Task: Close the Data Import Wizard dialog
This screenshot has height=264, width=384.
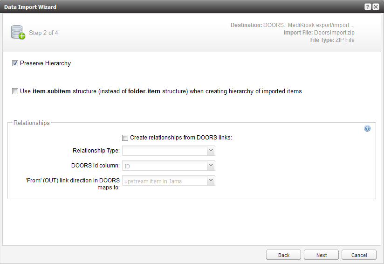Action: click(376, 7)
